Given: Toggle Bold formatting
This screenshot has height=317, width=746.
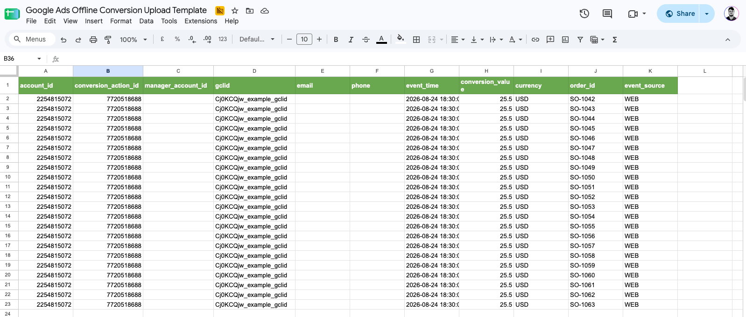Looking at the screenshot, I should (x=336, y=40).
